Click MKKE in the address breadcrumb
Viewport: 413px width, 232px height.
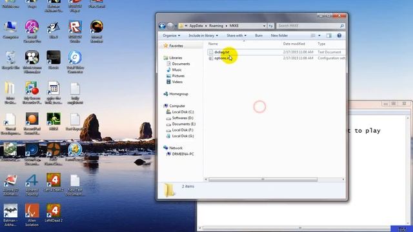(x=234, y=26)
